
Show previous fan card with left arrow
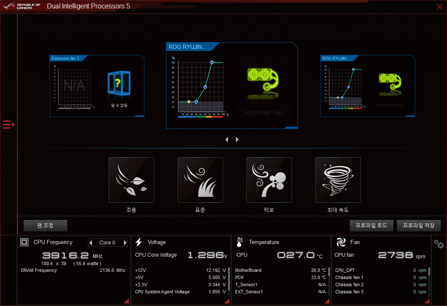pos(227,140)
